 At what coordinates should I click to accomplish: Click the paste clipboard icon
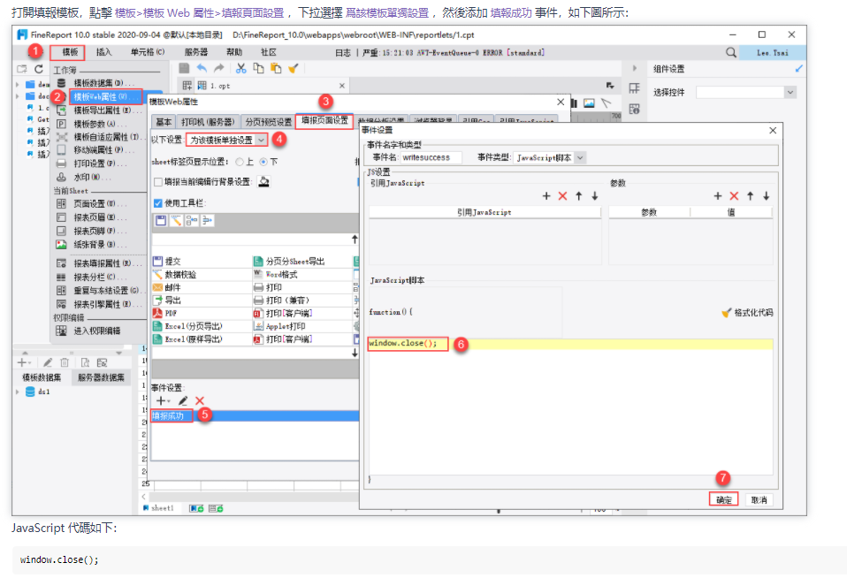276,68
